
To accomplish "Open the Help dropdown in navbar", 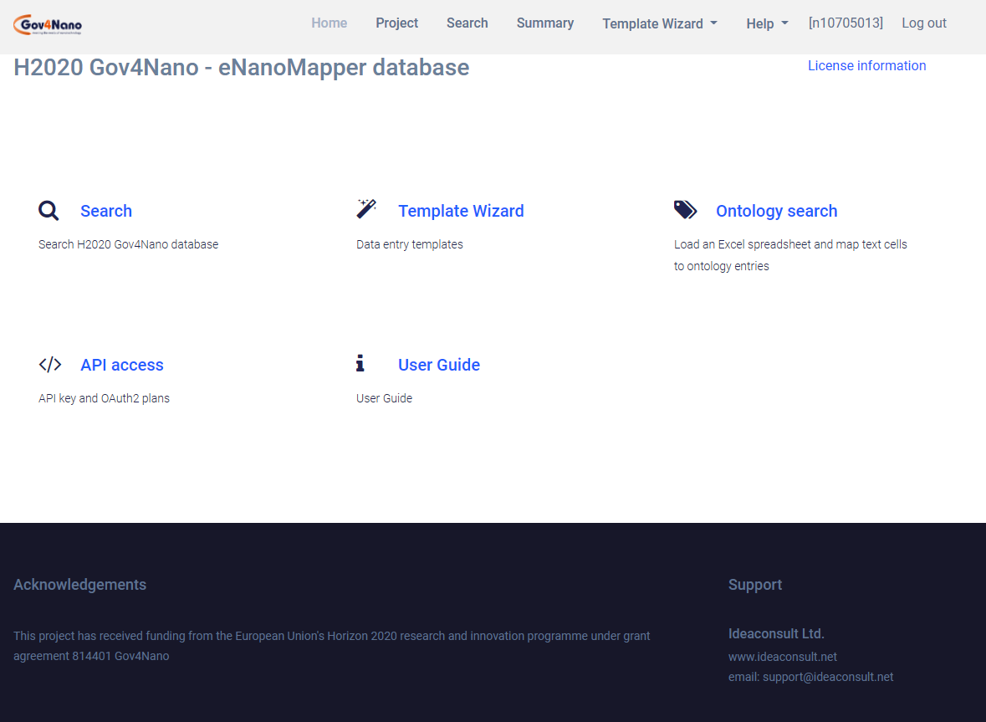I will pos(767,23).
